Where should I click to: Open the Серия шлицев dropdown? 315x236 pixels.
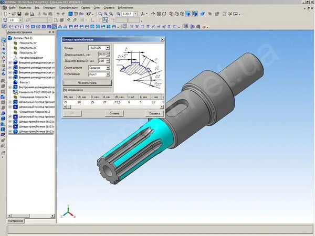click(108, 68)
